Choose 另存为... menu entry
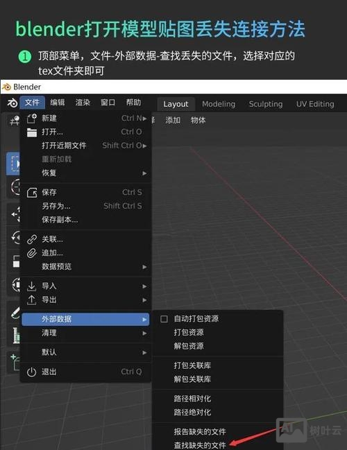The image size is (347, 450). [x=86, y=206]
